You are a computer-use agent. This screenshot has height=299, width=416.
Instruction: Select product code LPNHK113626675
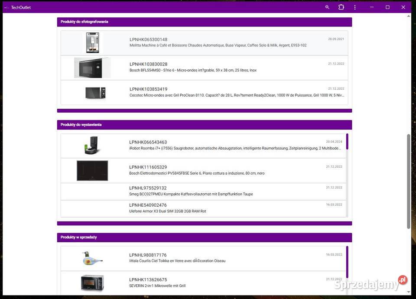coord(148,279)
